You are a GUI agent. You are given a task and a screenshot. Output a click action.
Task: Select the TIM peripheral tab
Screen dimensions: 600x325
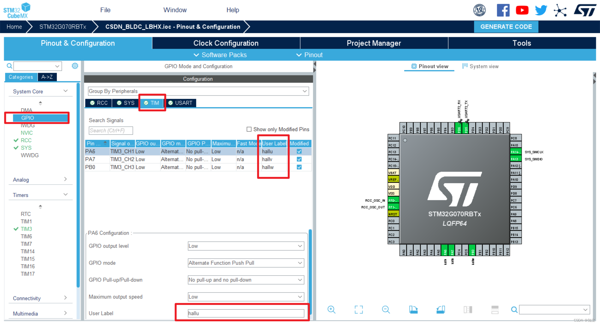pyautogui.click(x=152, y=103)
